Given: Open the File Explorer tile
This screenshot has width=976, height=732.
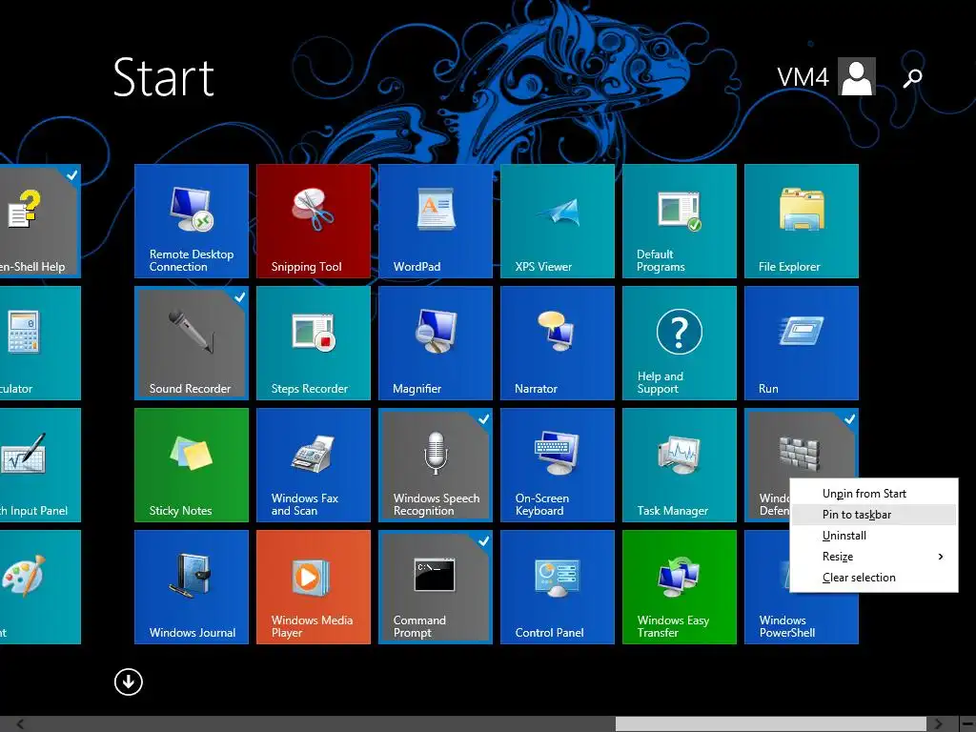Looking at the screenshot, I should pyautogui.click(x=801, y=221).
